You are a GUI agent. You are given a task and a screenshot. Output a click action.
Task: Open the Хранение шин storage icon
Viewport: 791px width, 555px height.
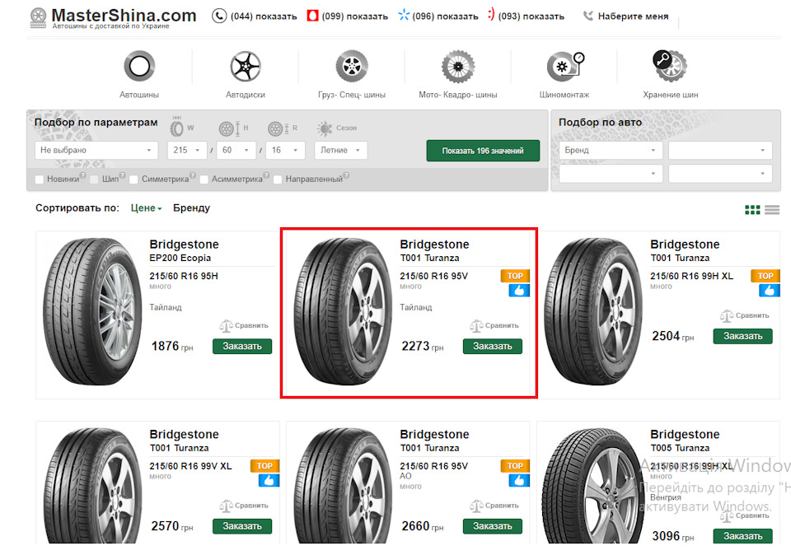pyautogui.click(x=670, y=66)
